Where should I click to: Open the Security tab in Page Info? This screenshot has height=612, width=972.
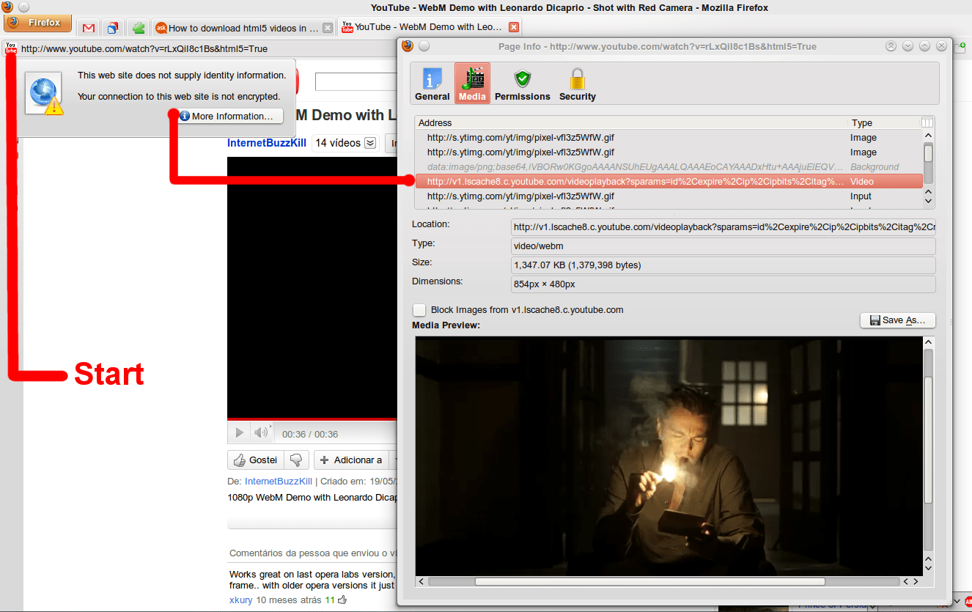click(578, 83)
